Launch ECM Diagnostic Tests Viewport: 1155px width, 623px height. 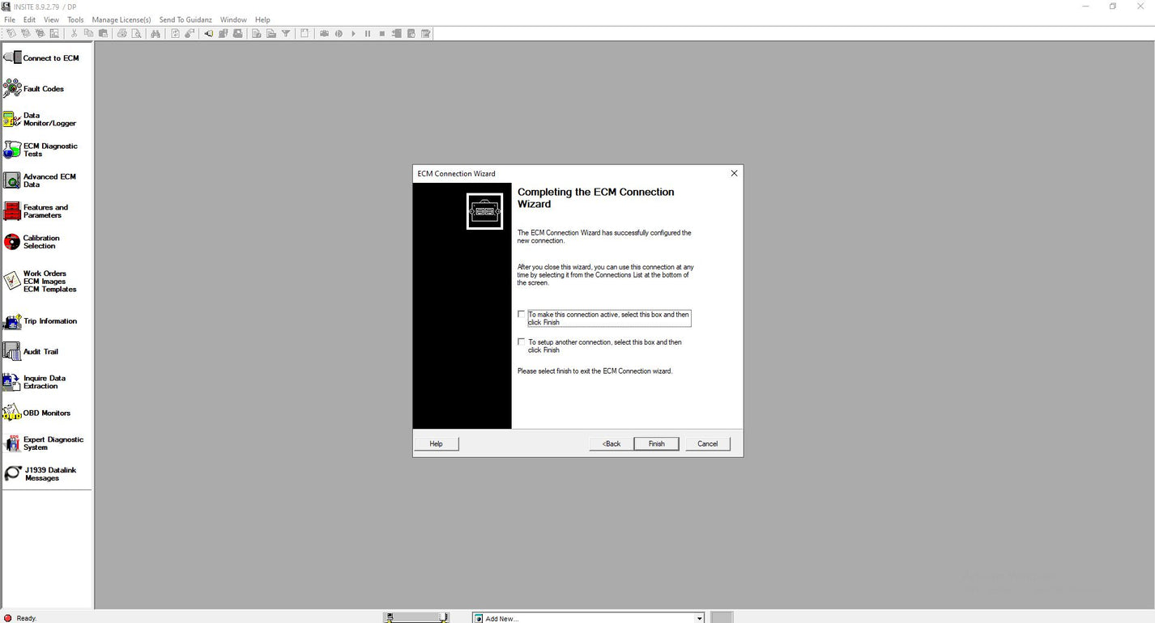point(12,150)
